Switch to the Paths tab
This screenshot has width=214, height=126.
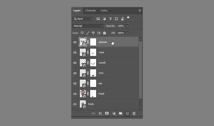pyautogui.click(x=104, y=11)
